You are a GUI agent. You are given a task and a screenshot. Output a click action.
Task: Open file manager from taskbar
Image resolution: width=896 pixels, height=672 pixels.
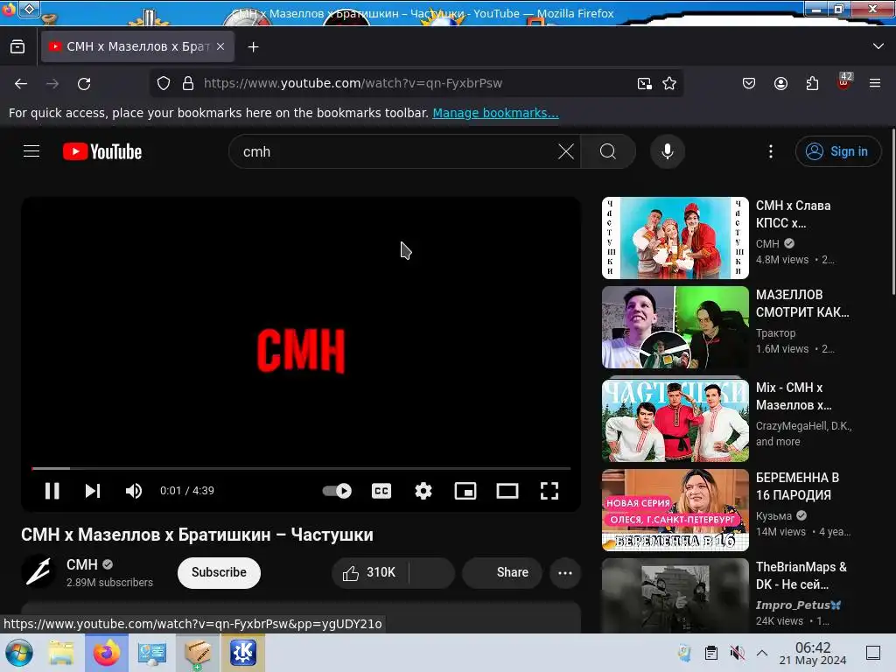click(x=60, y=653)
